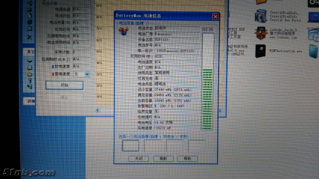Select the first battery slot box
The width and height of the screenshot is (319, 179).
[131, 146]
